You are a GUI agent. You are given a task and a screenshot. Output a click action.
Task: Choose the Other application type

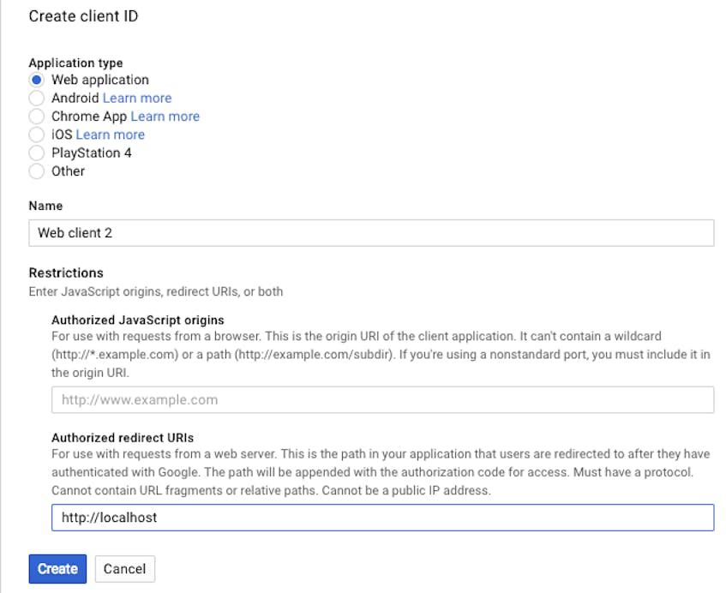tap(37, 171)
